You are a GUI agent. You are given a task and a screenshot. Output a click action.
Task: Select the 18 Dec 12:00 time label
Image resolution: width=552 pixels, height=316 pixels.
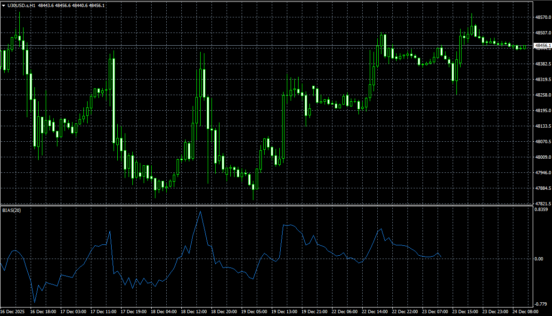tap(195, 312)
